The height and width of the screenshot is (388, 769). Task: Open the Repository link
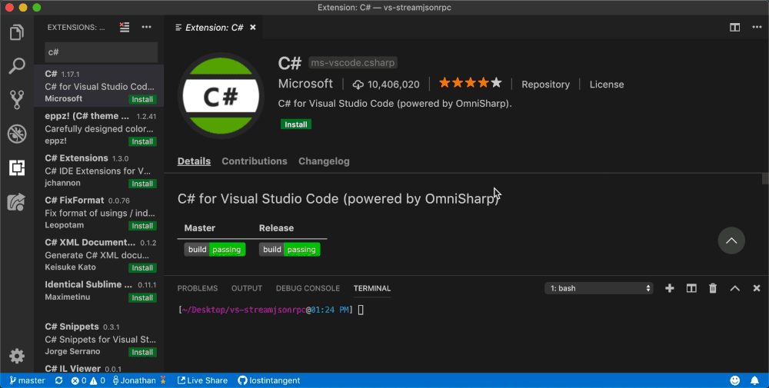click(545, 85)
